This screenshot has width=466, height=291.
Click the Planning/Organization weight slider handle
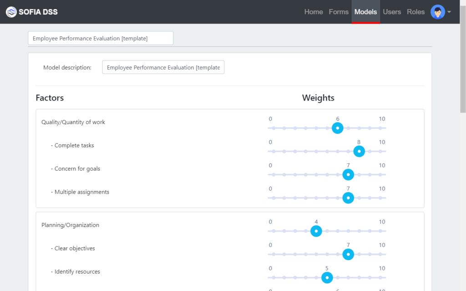tap(316, 231)
